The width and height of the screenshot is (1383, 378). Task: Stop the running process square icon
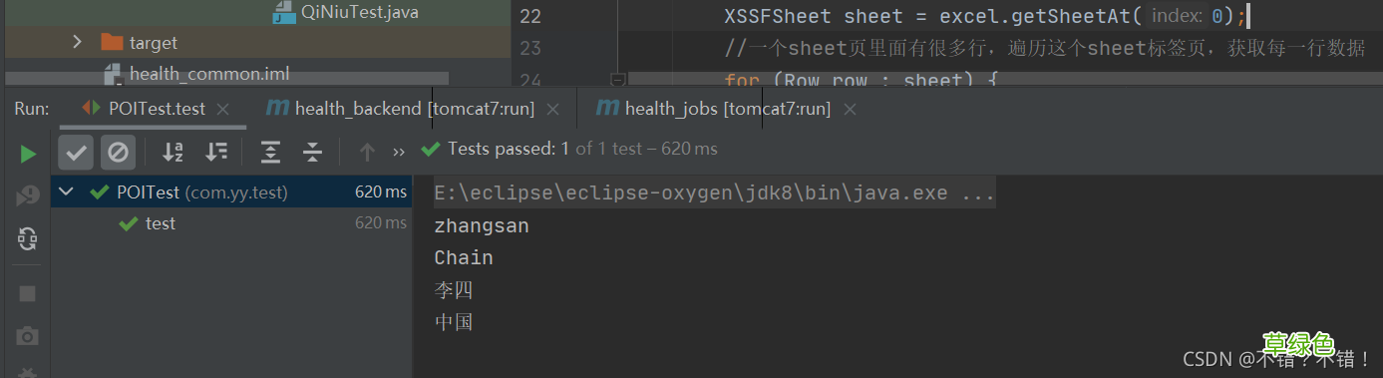tap(28, 293)
